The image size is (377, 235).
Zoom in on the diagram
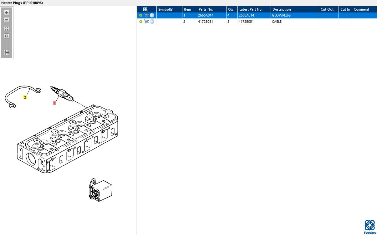(7, 12)
